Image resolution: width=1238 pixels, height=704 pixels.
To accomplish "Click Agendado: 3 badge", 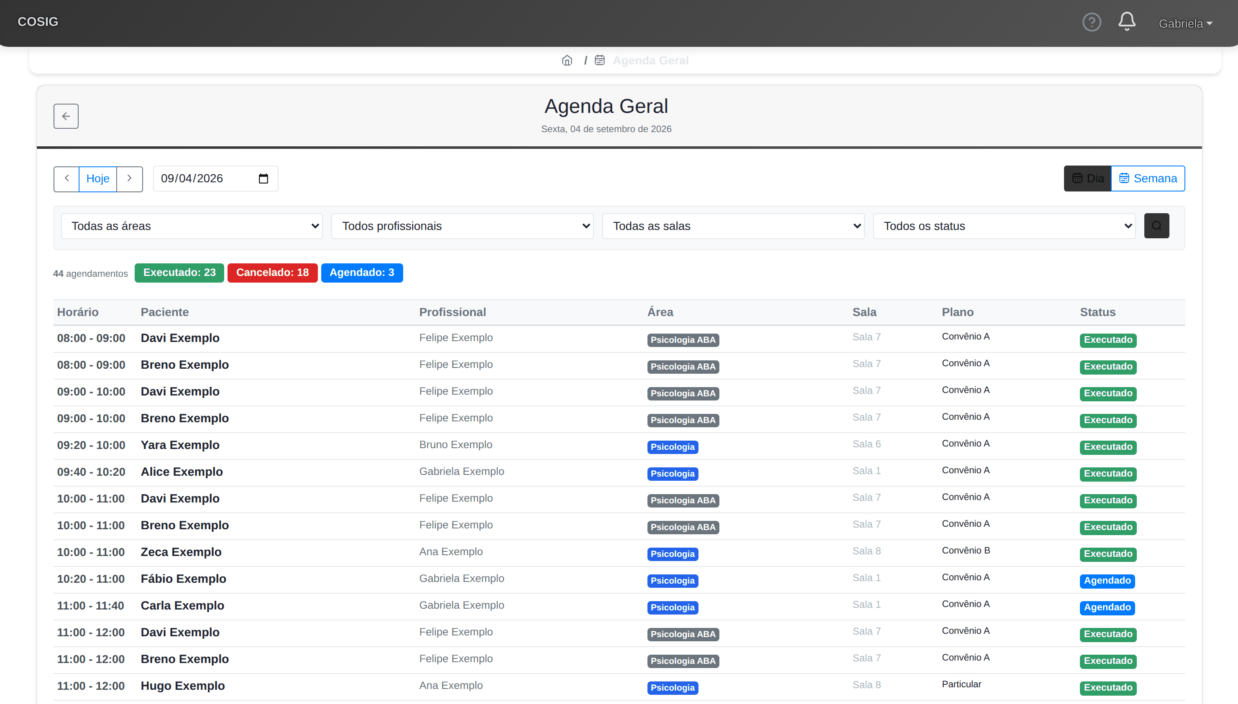I will coord(362,273).
